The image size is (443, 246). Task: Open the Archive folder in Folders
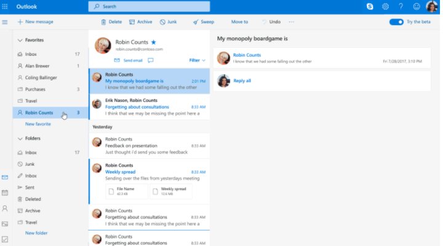coord(50,211)
